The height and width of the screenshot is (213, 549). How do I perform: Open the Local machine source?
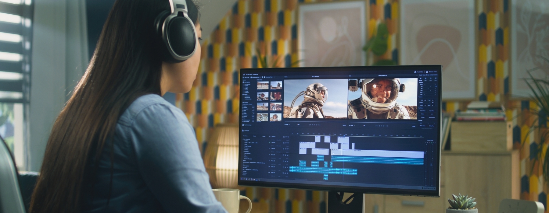(246, 82)
